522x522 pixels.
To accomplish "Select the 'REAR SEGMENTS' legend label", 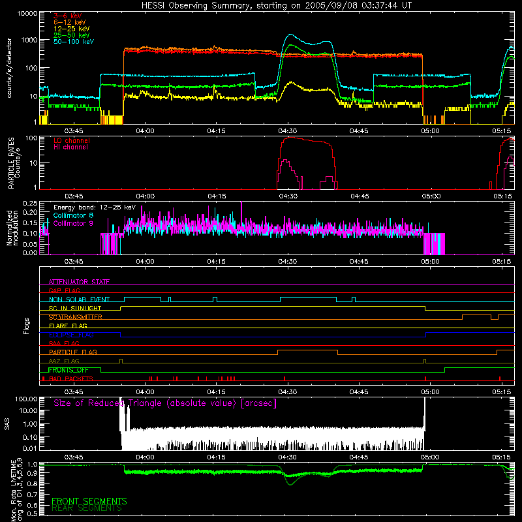I will tap(87, 508).
